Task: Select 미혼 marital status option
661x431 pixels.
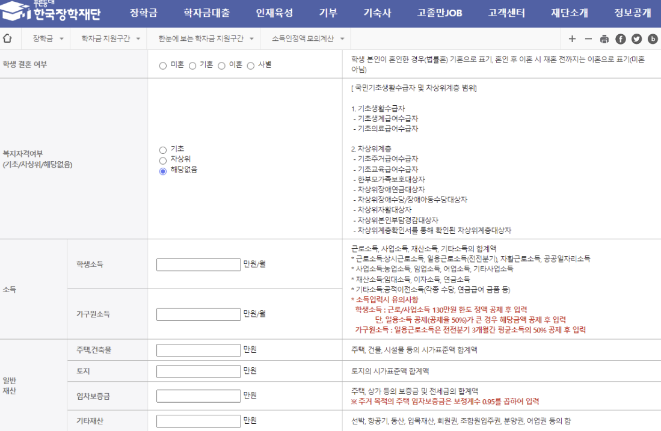Action: tap(163, 66)
